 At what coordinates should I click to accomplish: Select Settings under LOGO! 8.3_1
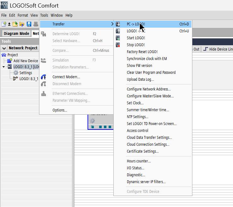pos(26,73)
